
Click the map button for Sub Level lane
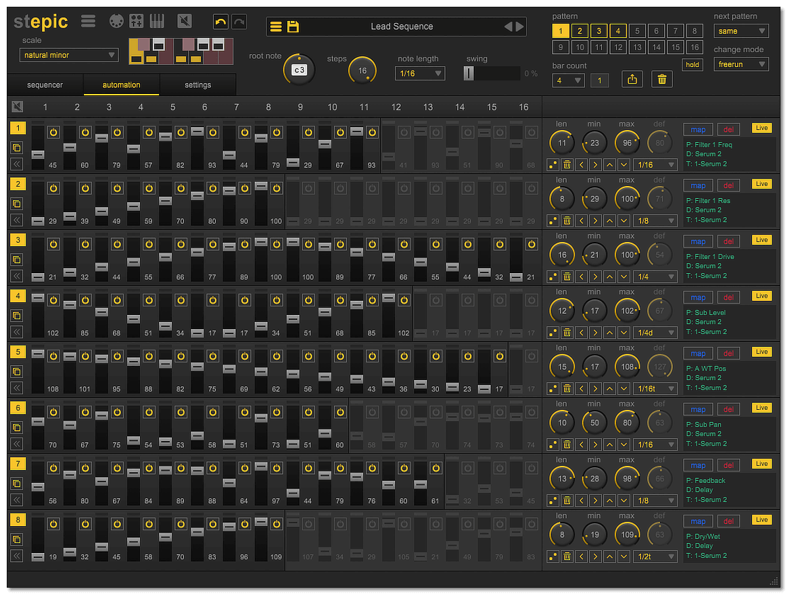[x=698, y=297]
